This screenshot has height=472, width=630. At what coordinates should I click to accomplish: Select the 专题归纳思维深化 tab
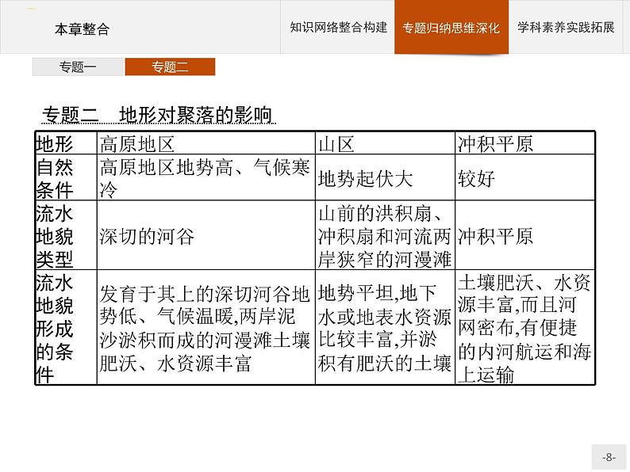click(x=451, y=27)
